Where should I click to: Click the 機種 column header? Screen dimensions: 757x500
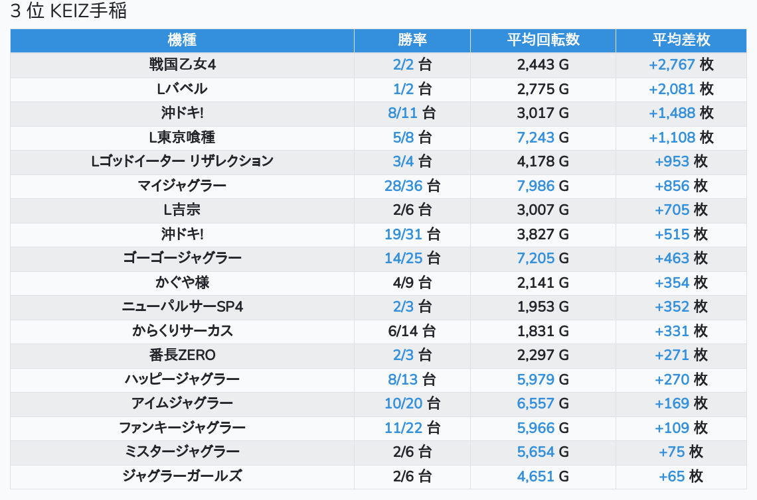(x=182, y=40)
